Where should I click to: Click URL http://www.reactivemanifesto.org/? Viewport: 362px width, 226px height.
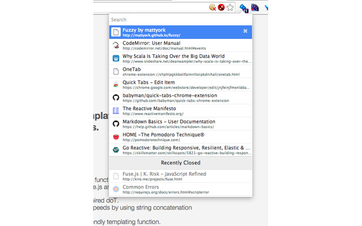[x=153, y=114]
